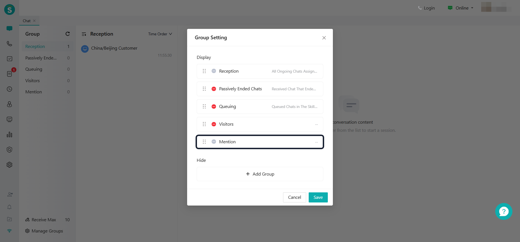Remove Queuing group from display
This screenshot has width=520, height=242.
pyautogui.click(x=214, y=107)
